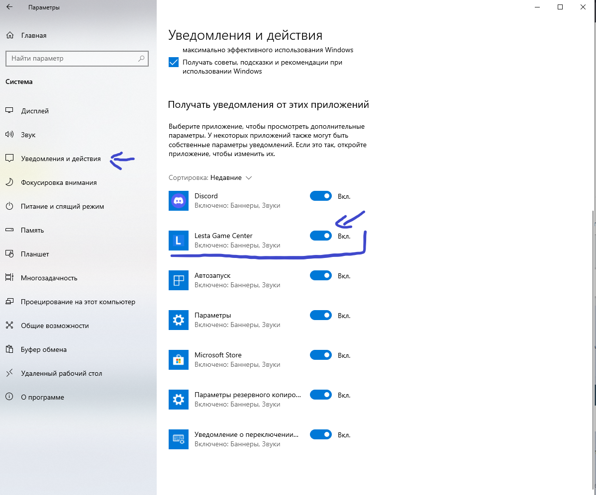Open Параметры резервного копирования gear icon
This screenshot has width=596, height=495.
179,400
